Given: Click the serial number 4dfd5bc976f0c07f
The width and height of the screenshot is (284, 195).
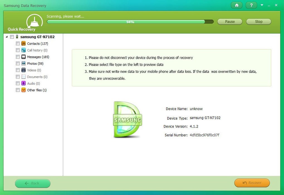Looking at the screenshot, I should (x=204, y=135).
